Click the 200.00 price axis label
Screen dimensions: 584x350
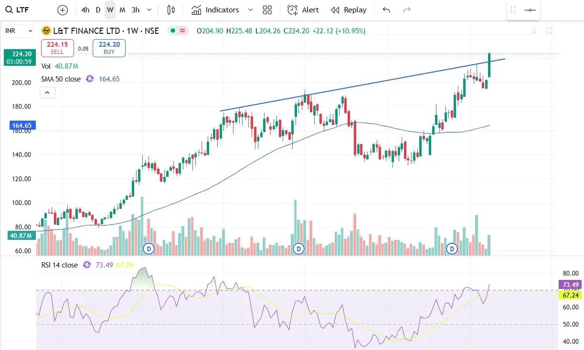[x=21, y=82]
